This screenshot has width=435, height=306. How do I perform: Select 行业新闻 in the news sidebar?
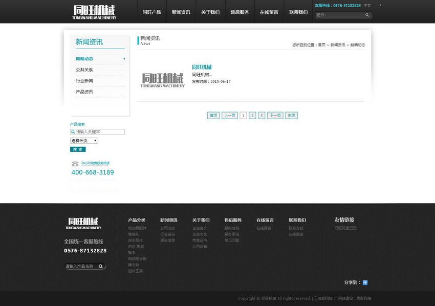[84, 81]
